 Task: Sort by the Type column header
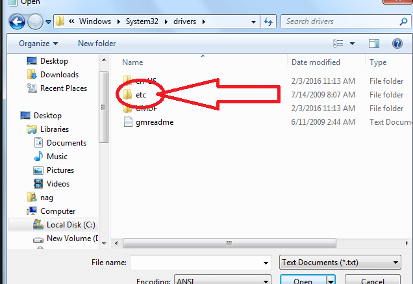pos(378,62)
